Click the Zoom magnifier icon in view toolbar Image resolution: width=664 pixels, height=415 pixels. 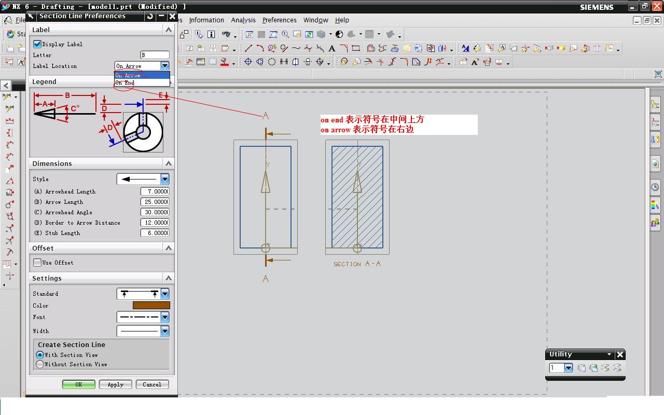[x=285, y=34]
